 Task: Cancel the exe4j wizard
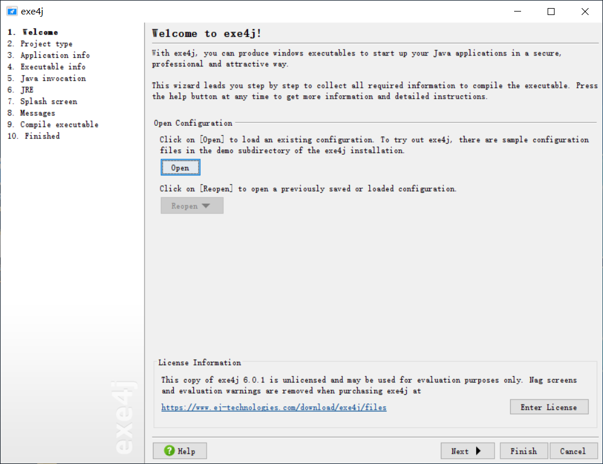(572, 451)
